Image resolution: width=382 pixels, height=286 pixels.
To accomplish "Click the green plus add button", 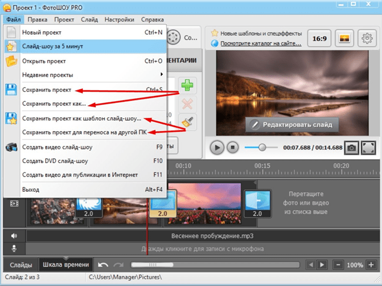I will tap(187, 85).
